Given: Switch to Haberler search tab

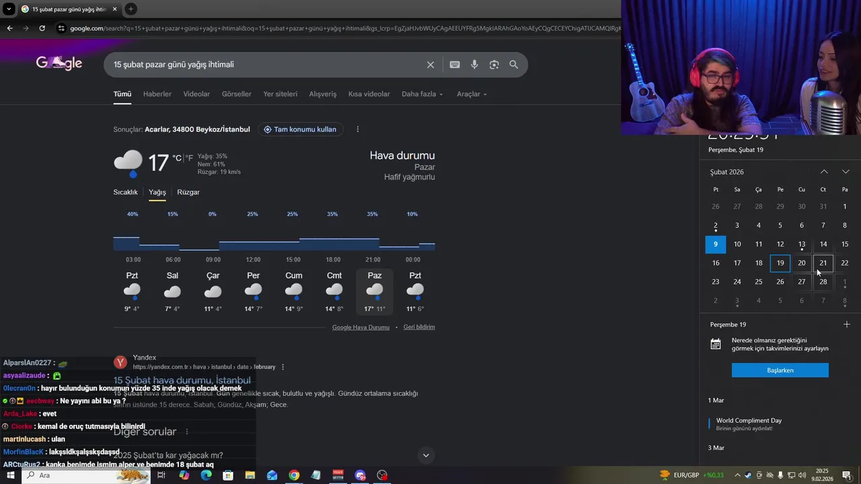Looking at the screenshot, I should 157,94.
